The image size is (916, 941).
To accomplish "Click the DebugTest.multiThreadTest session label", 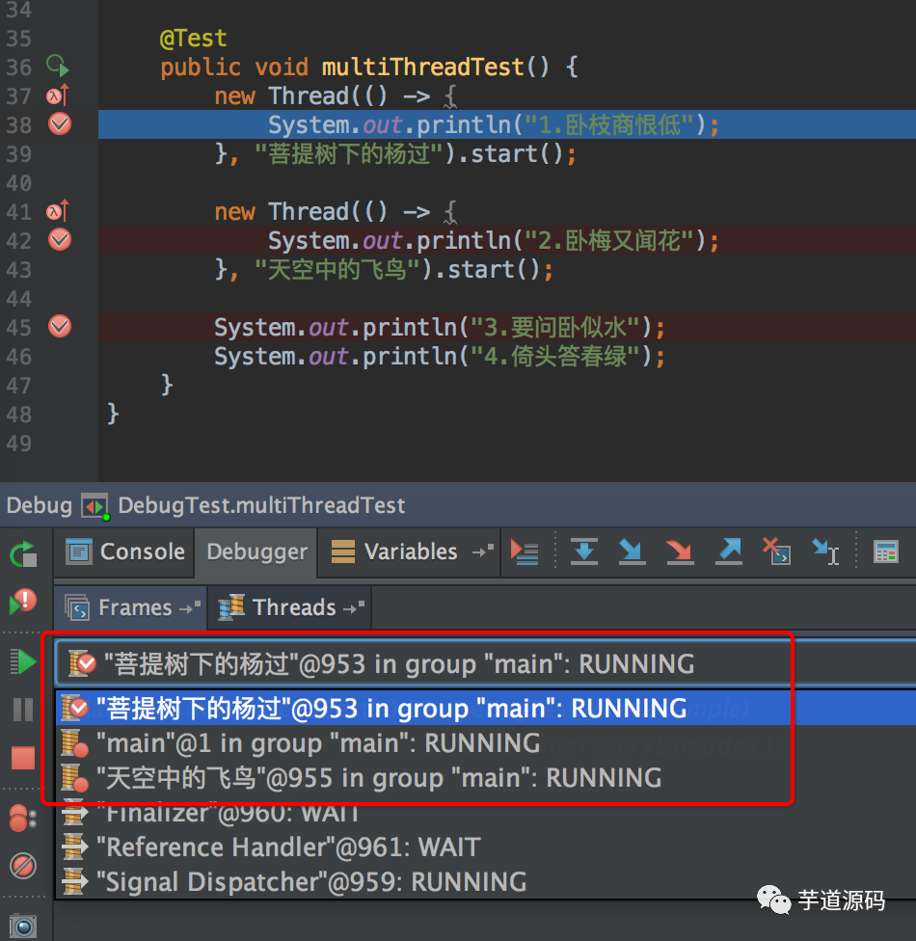I will [261, 505].
